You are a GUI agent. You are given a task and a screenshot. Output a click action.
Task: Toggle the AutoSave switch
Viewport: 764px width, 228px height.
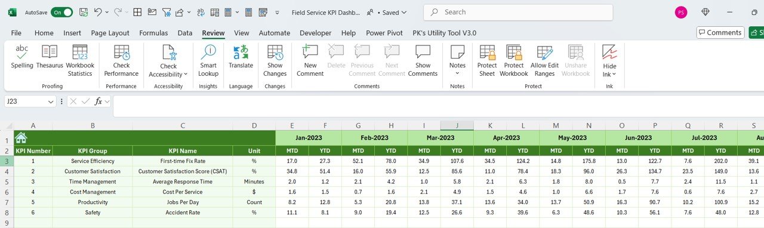click(62, 12)
